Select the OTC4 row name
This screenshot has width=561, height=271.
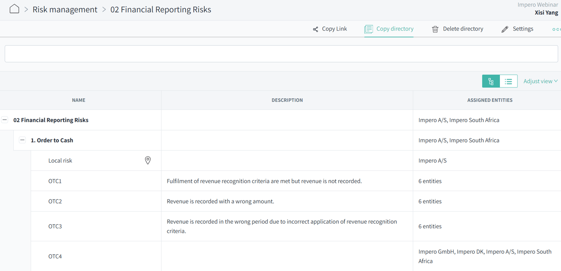(55, 256)
